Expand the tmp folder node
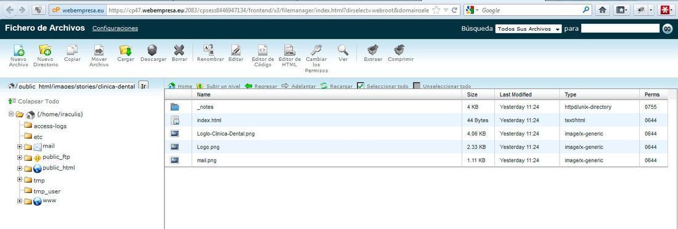This screenshot has height=229, width=678. [x=20, y=179]
